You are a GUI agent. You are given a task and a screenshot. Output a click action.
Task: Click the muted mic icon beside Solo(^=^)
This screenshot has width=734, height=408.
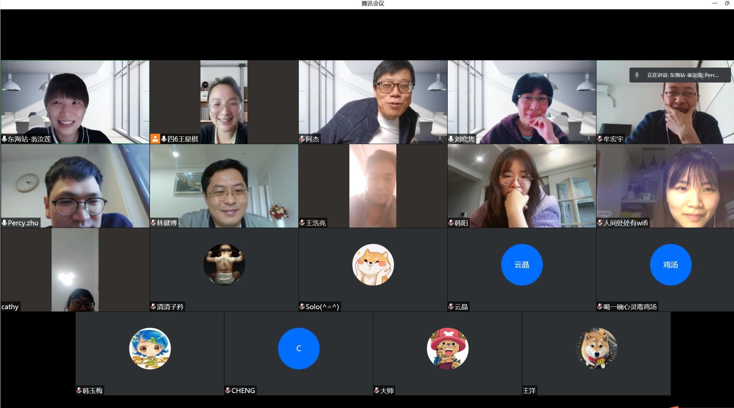coord(302,306)
